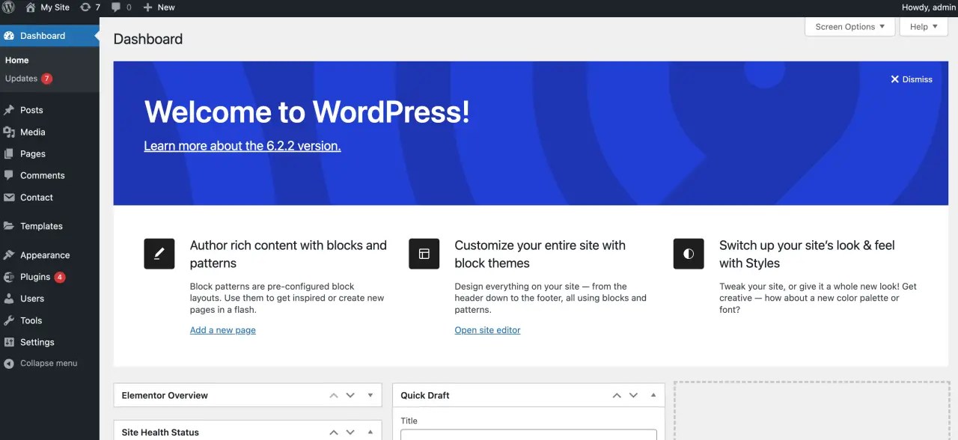
Task: Open Templates menu label
Action: (41, 226)
